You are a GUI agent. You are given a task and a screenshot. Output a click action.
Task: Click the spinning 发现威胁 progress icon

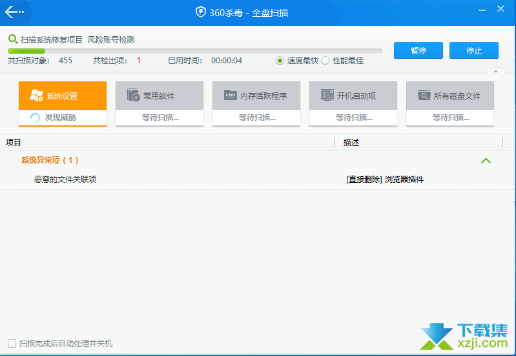pyautogui.click(x=35, y=118)
